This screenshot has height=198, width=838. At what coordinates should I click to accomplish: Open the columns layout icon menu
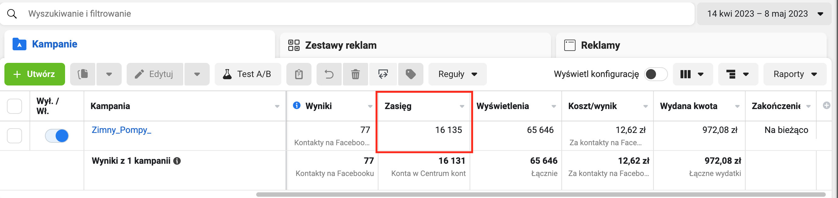point(692,74)
